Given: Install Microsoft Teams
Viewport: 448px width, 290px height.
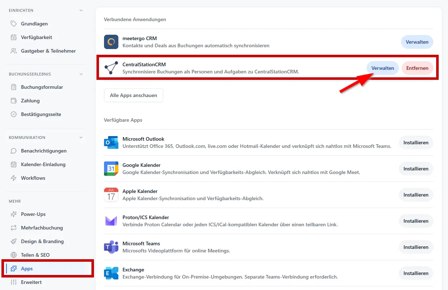Looking at the screenshot, I should pos(416,247).
